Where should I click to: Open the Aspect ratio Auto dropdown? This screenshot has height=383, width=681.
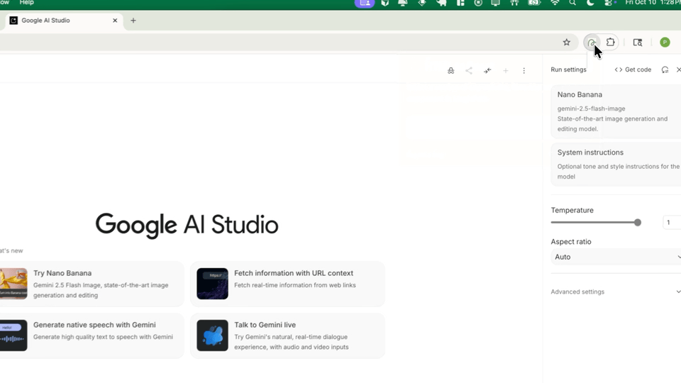(x=616, y=257)
